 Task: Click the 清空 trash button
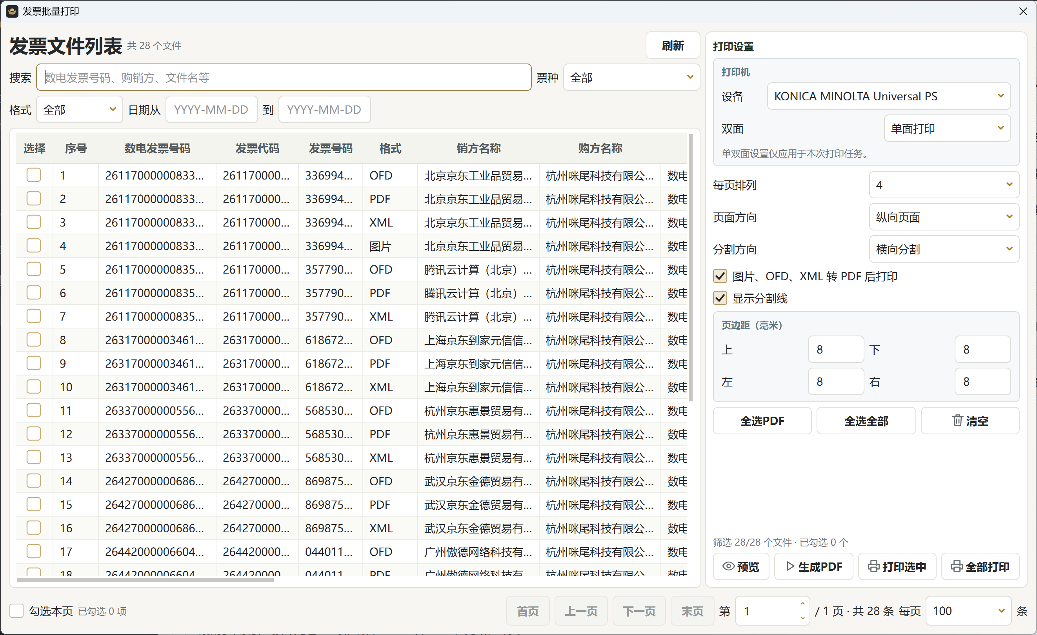pyautogui.click(x=970, y=421)
